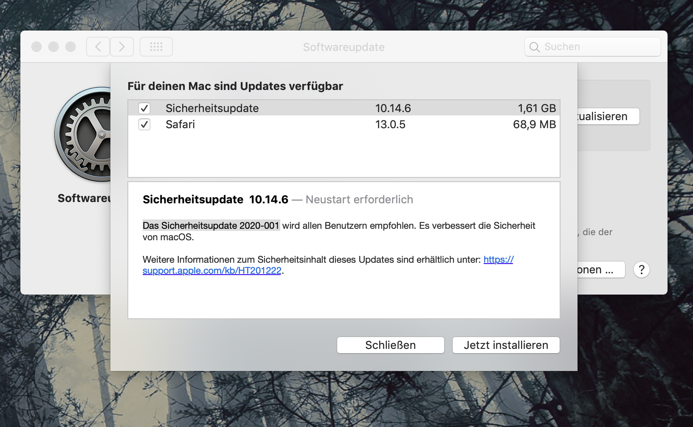Uncheck the Safari update checkbox

(x=144, y=124)
